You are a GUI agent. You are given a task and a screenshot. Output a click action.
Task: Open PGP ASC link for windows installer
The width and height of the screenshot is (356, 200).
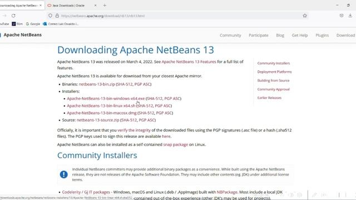(x=172, y=98)
